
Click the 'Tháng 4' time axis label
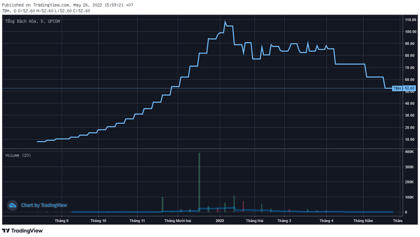326,221
